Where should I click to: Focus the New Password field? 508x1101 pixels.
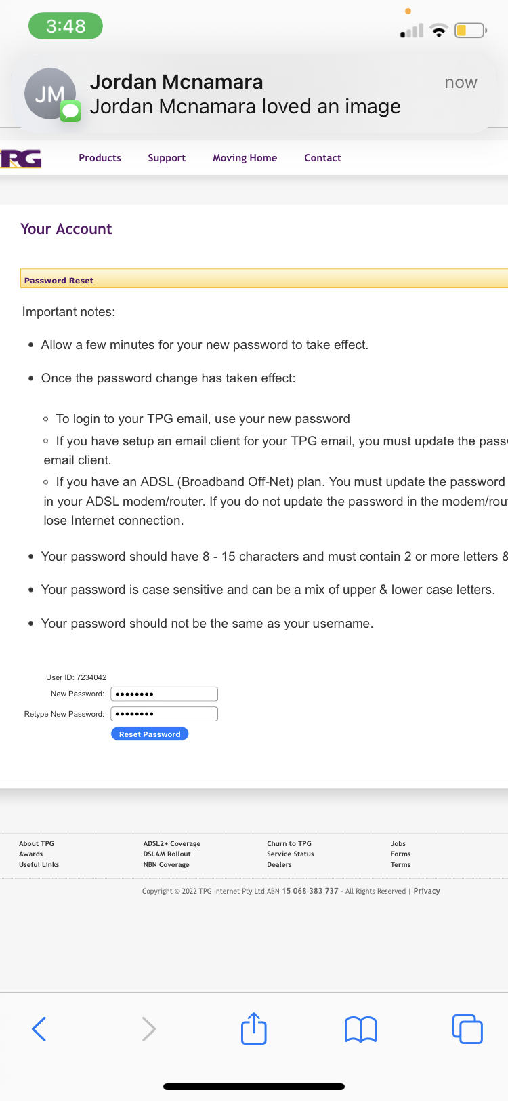click(165, 694)
